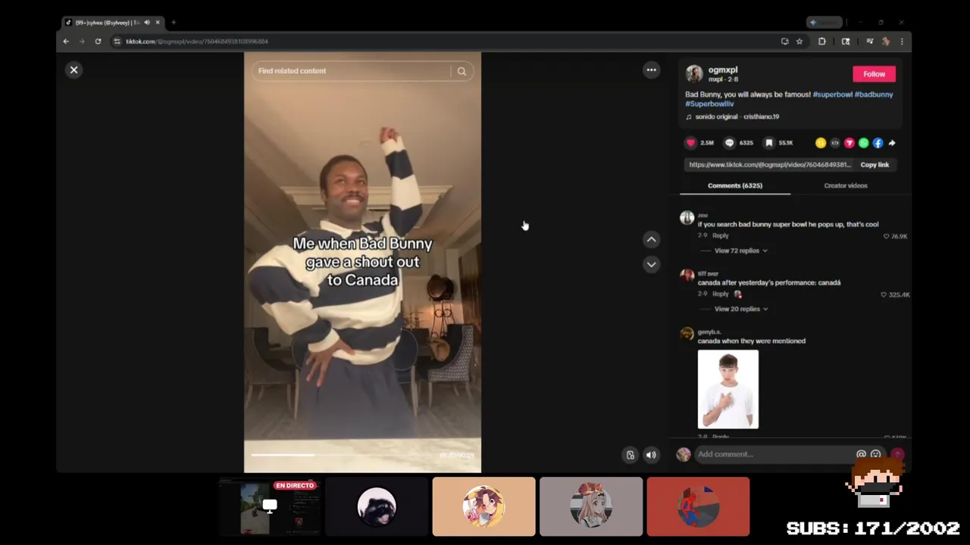Viewport: 970px width, 545px height.
Task: Open the #Superbowlliv hashtag link
Action: pyautogui.click(x=709, y=104)
